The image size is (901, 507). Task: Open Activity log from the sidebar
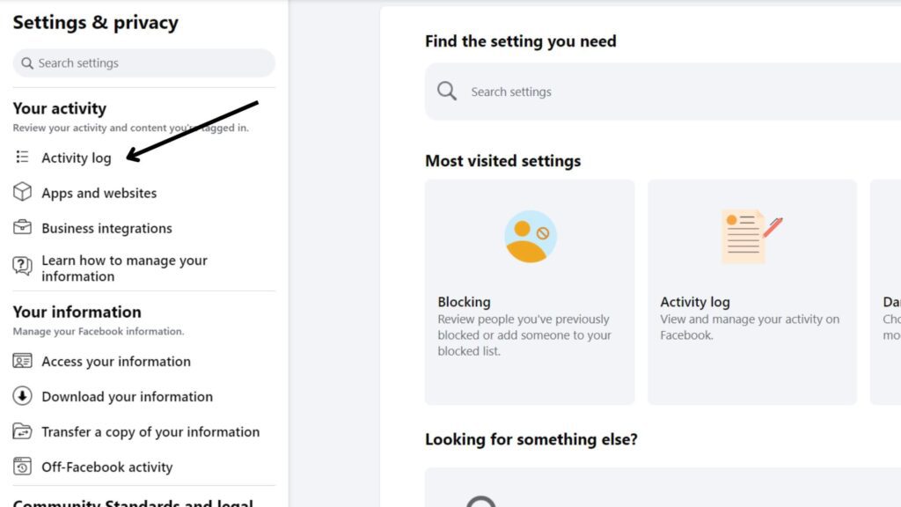click(x=77, y=158)
